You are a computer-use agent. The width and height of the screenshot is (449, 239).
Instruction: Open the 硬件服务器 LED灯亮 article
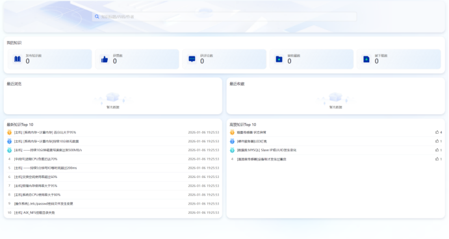click(251, 142)
